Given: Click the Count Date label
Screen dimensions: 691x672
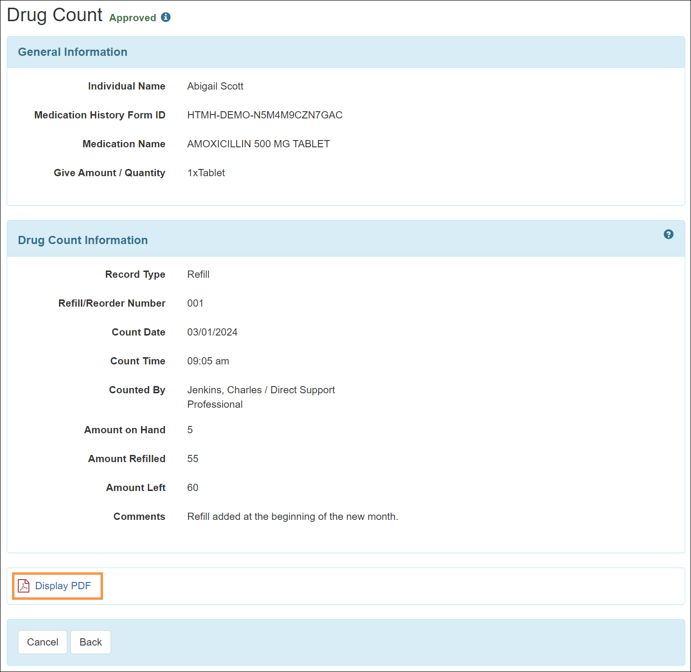Looking at the screenshot, I should pos(139,332).
